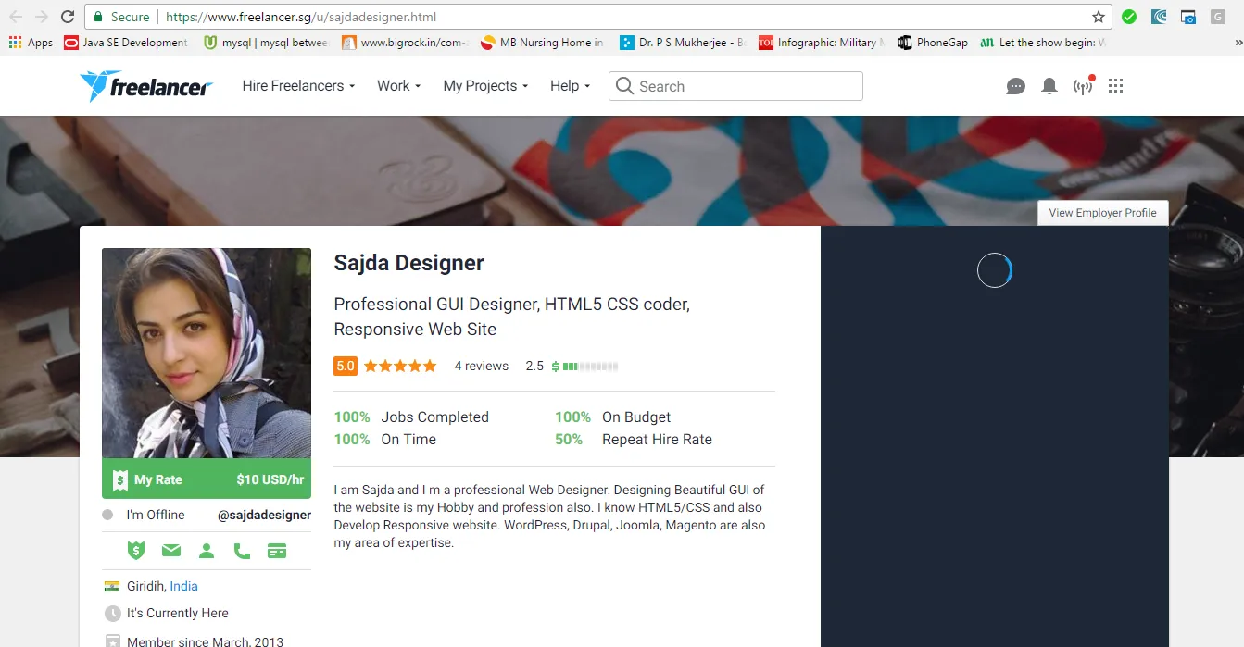Click the India country link
The width and height of the screenshot is (1244, 647).
tap(183, 586)
